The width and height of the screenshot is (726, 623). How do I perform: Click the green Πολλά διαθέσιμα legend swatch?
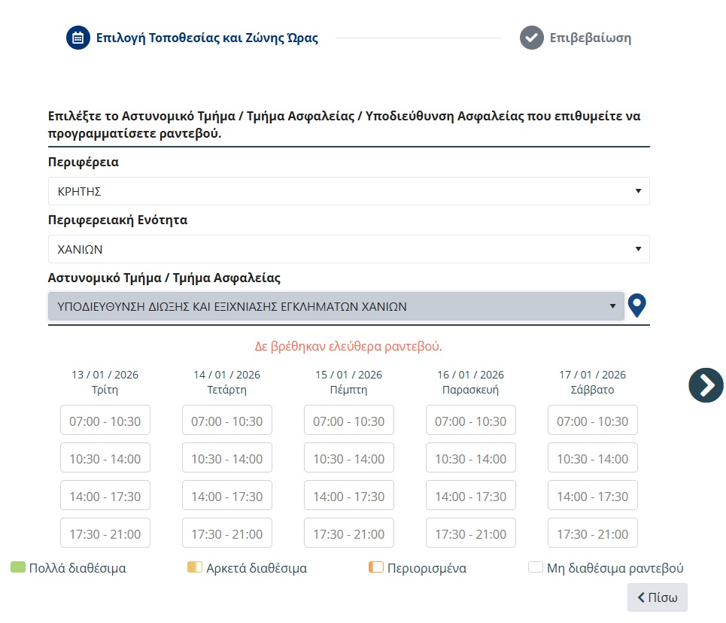coord(19,567)
